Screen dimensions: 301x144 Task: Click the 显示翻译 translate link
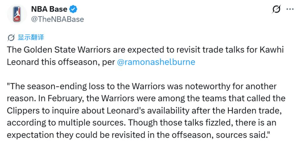(31, 38)
